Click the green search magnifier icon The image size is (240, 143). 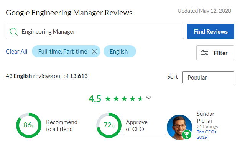click(x=14, y=32)
